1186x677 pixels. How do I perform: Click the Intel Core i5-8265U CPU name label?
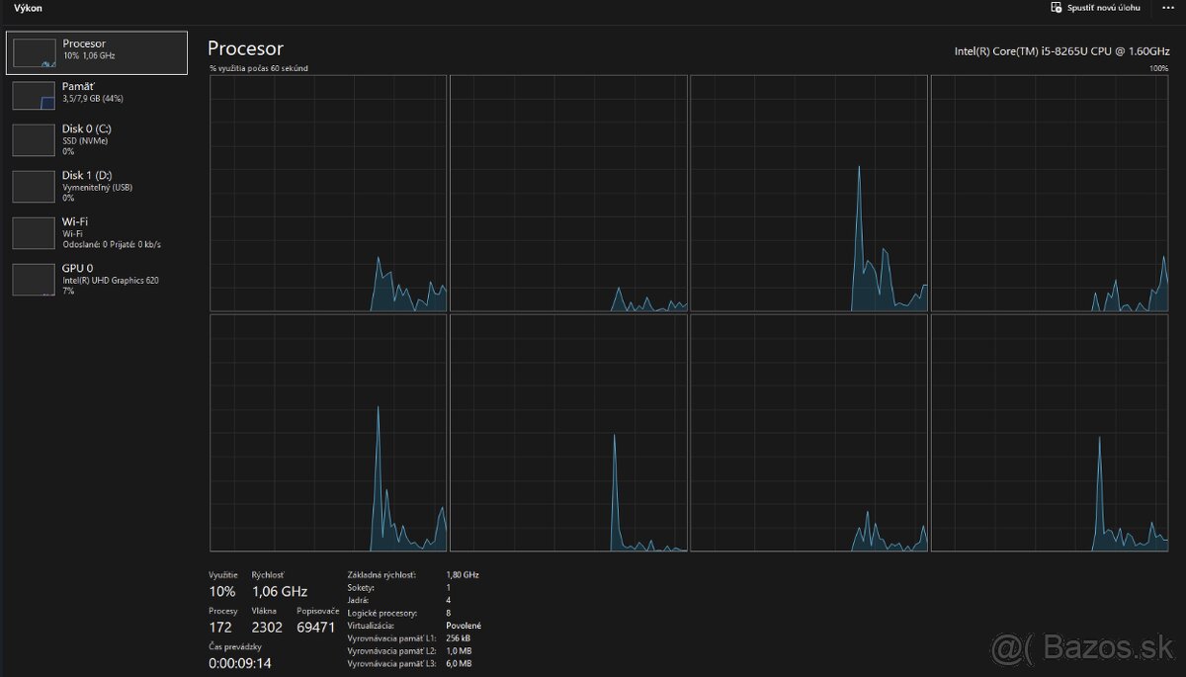pyautogui.click(x=1060, y=50)
